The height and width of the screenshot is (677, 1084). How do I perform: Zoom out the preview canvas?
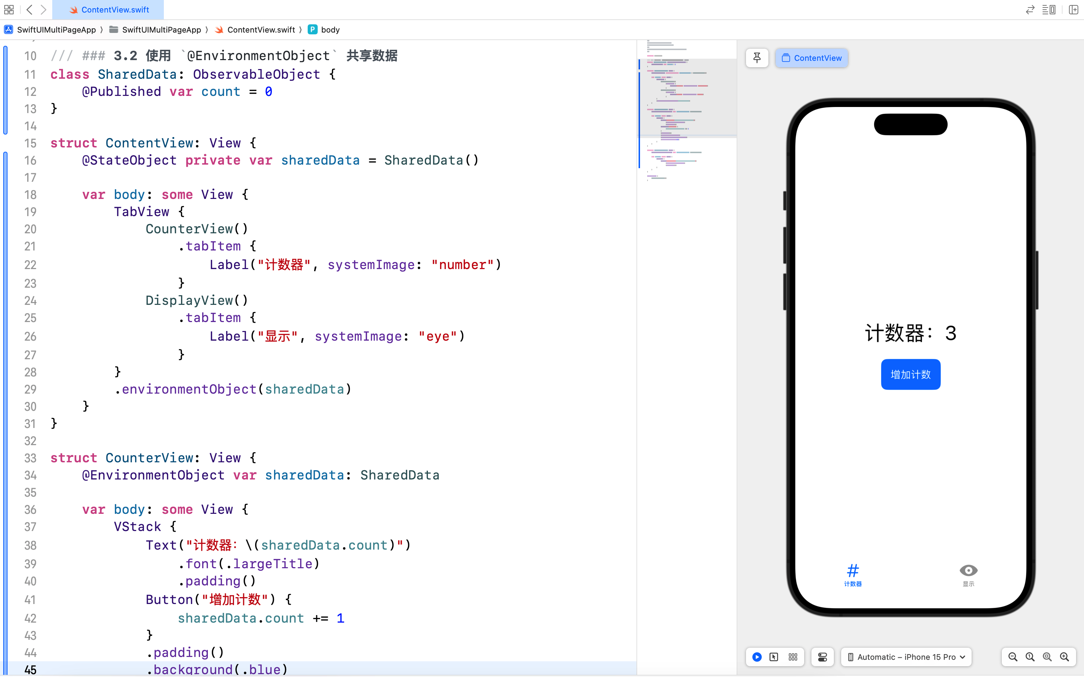(1012, 657)
